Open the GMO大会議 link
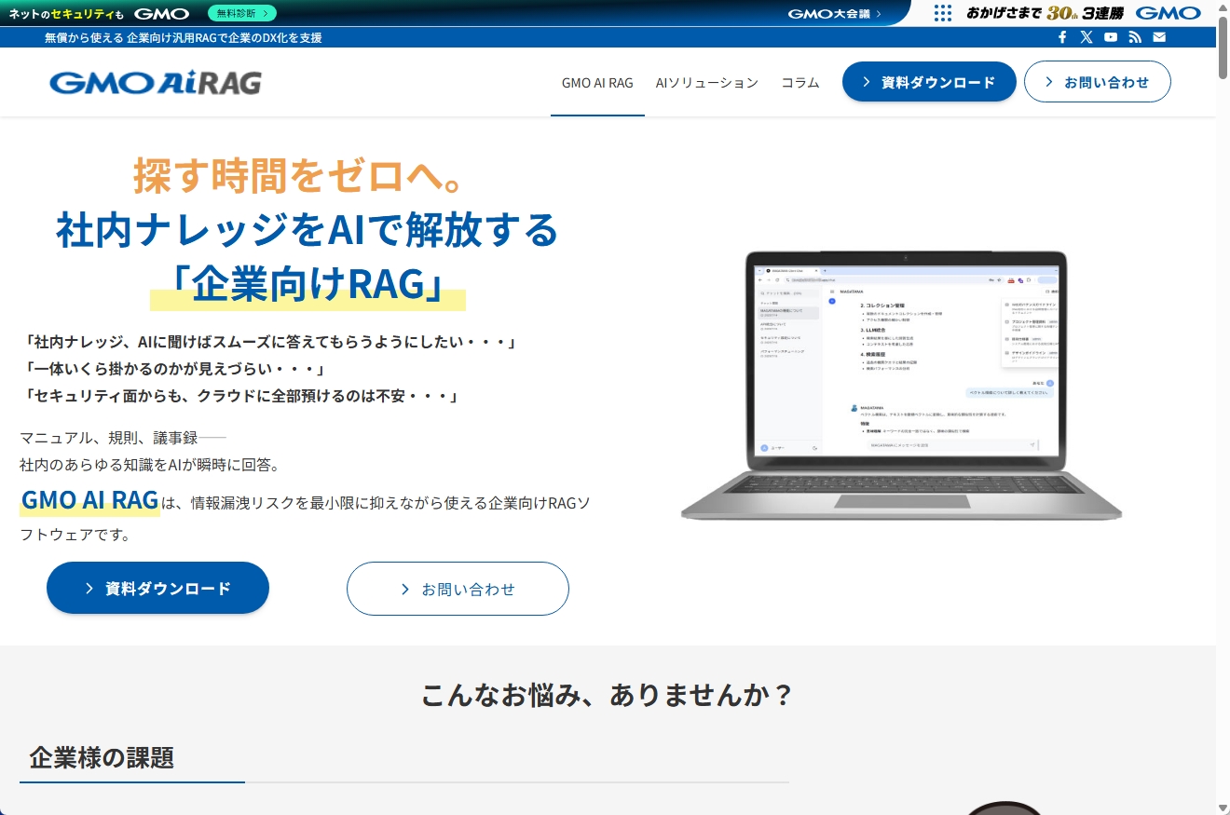 pos(835,13)
